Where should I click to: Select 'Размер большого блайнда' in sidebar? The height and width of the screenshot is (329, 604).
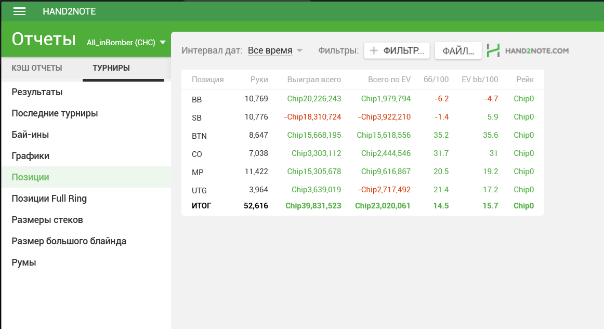tap(69, 241)
